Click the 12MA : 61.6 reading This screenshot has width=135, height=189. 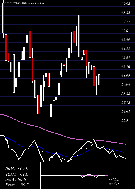point(17,174)
